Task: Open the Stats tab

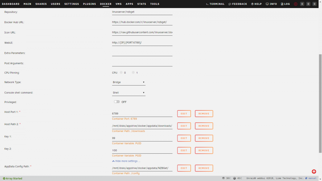Action: (x=142, y=4)
